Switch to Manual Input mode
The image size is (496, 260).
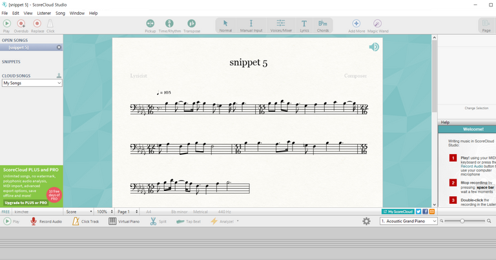point(251,25)
